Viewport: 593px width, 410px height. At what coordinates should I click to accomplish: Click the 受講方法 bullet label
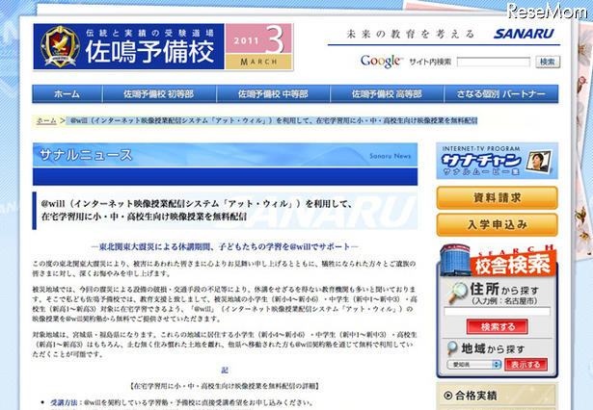coord(64,402)
